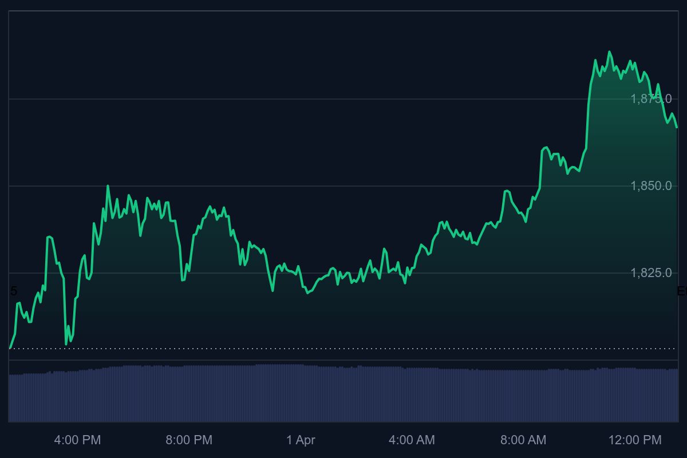Click the 1,875.0 price axis label

click(651, 99)
